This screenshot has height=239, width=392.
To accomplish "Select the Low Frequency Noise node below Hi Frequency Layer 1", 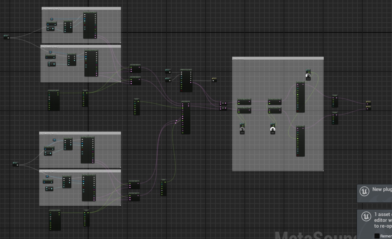I will (x=55, y=220).
